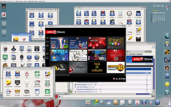The width and height of the screenshot is (171, 107).
Task: Select the grid view icon in AMIStore
Action: (47, 42)
